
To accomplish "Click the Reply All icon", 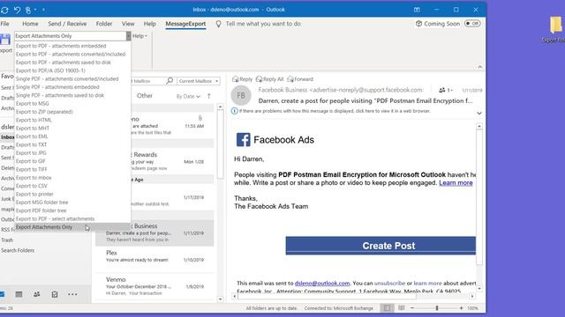I will tap(259, 79).
